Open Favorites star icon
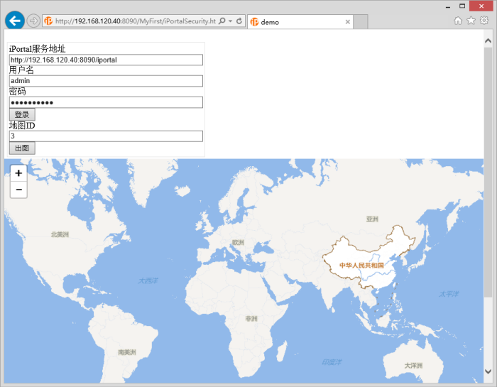This screenshot has height=387, width=497. click(x=471, y=21)
